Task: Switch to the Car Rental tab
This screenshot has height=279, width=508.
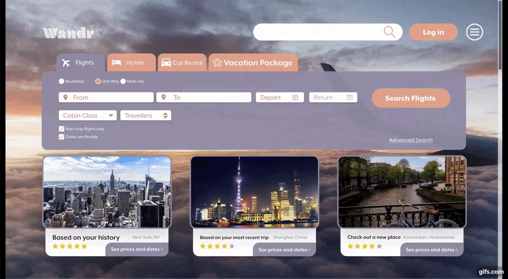Action: [182, 63]
